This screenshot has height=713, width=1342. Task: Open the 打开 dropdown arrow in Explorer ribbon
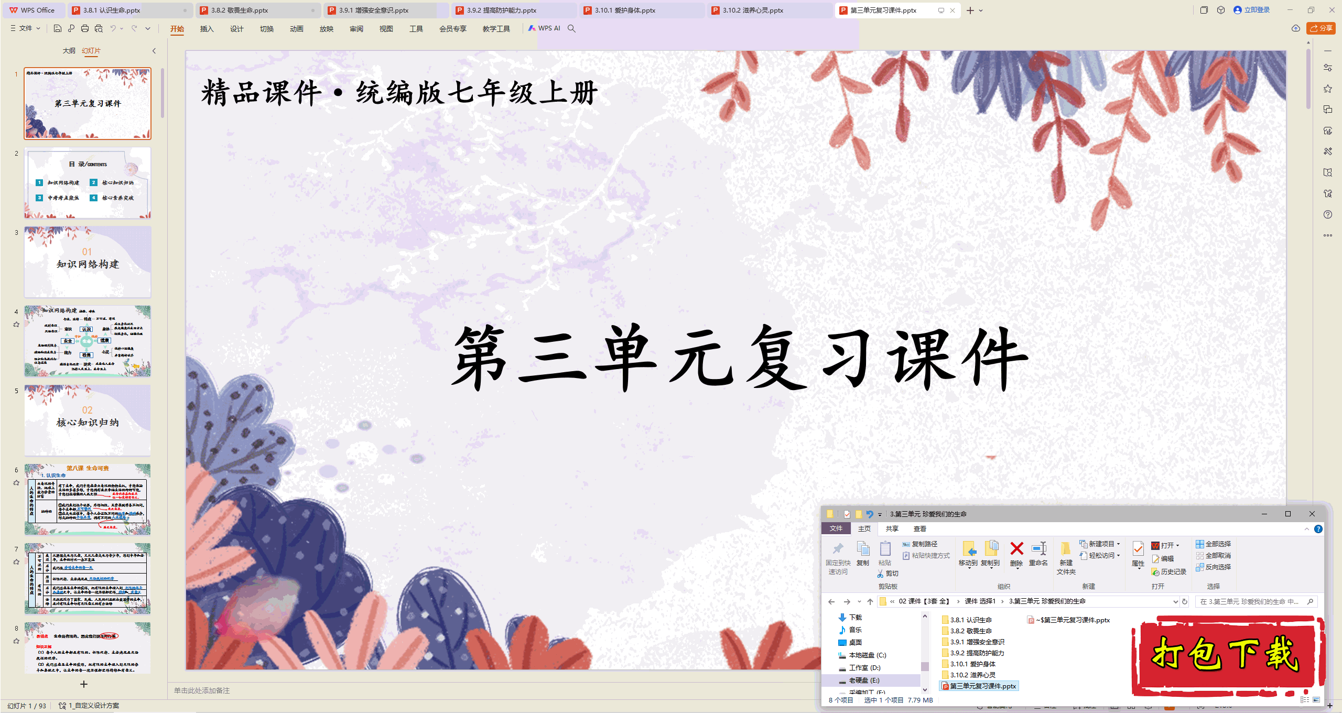(x=1177, y=546)
